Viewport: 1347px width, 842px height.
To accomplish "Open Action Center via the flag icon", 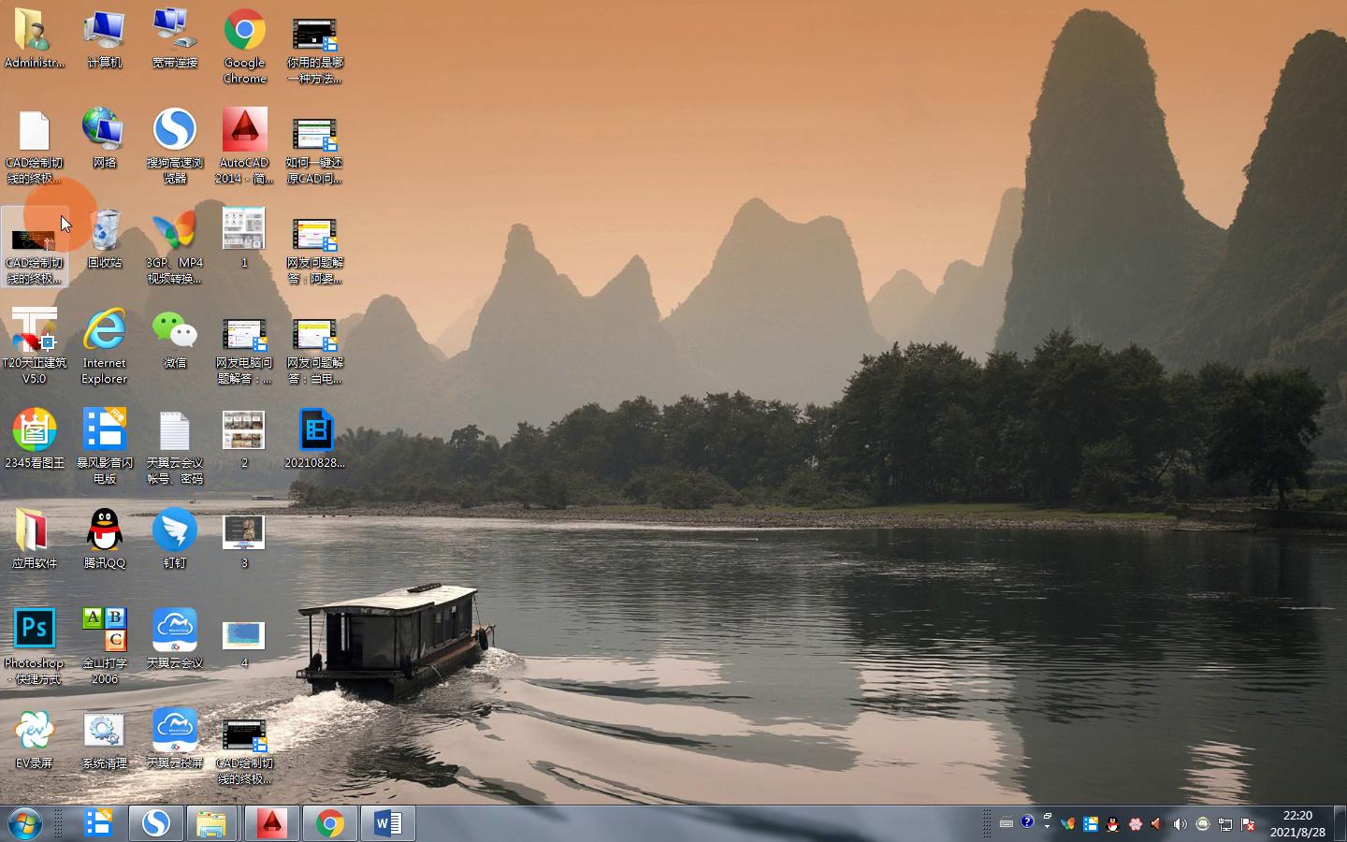I will pos(1247,823).
